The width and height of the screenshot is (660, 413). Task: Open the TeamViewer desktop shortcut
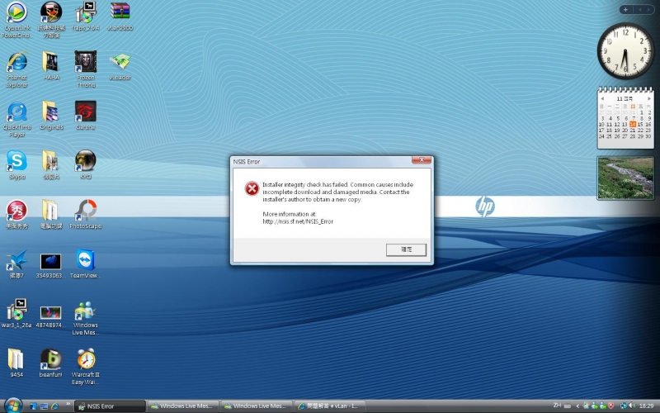pos(86,263)
